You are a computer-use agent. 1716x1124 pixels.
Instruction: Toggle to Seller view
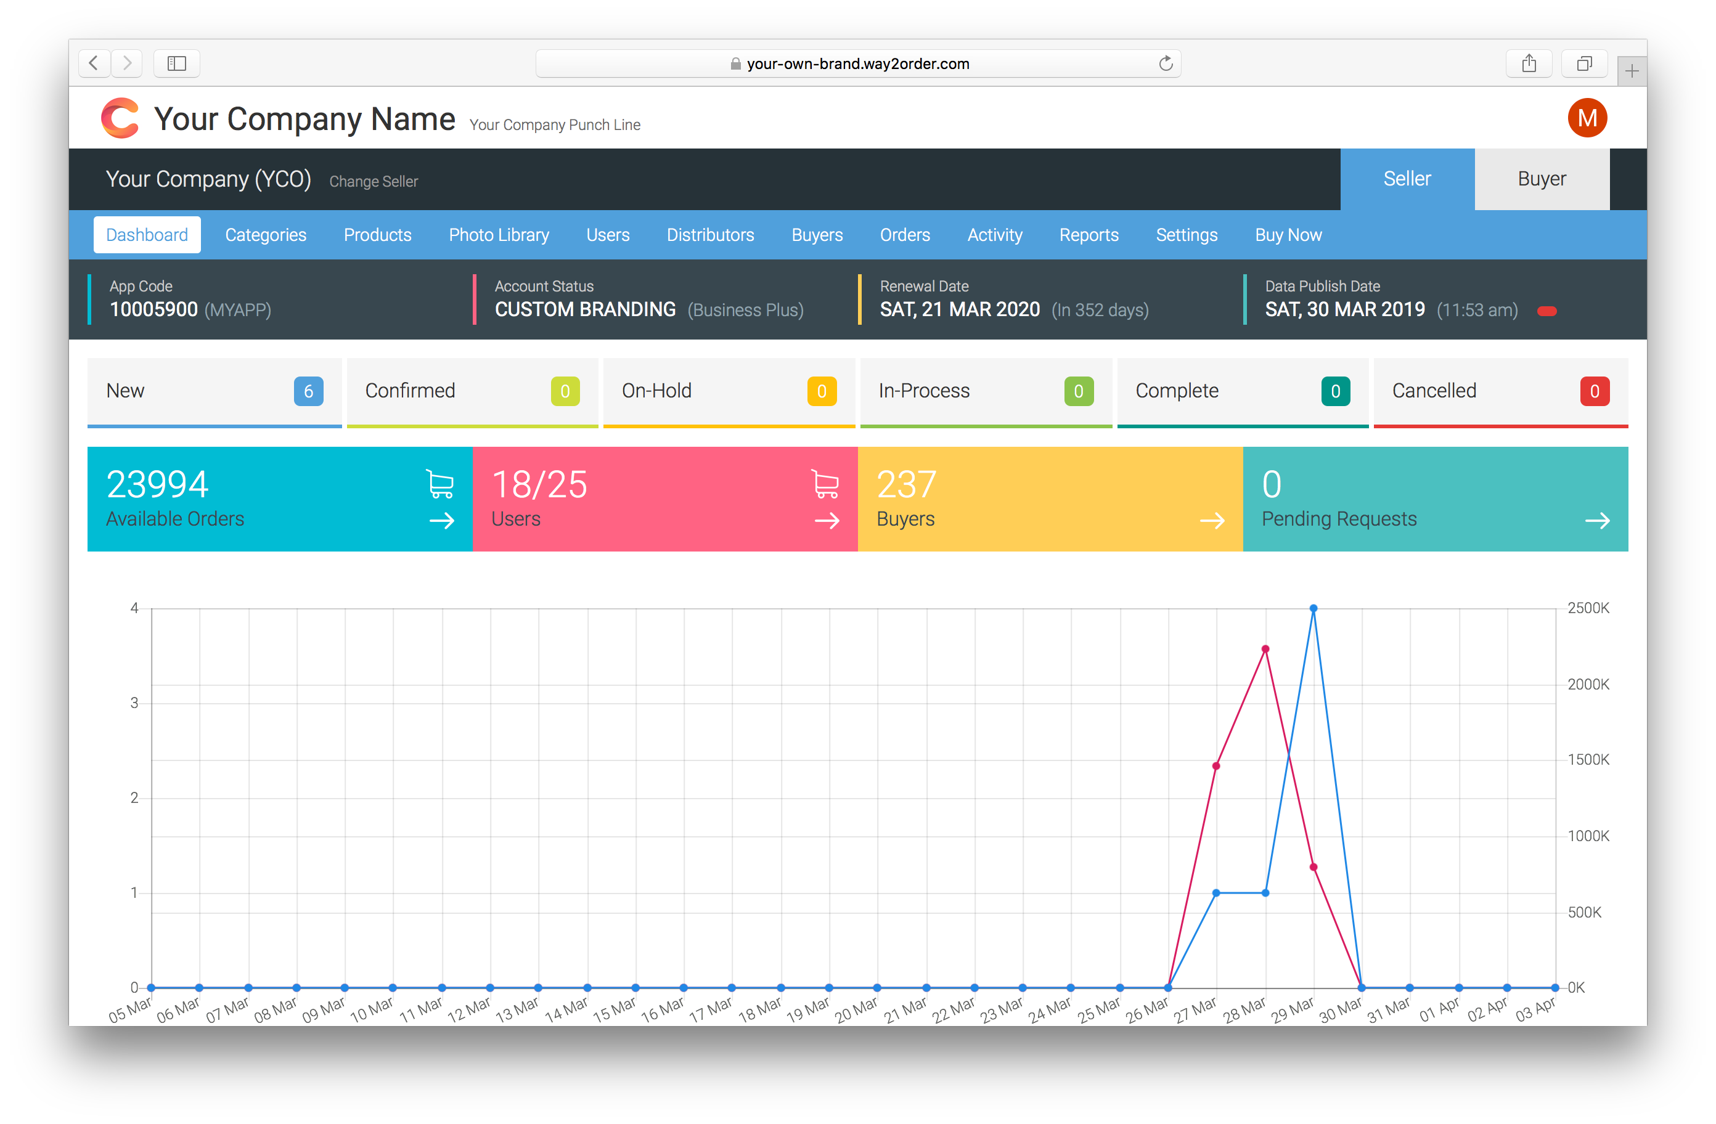point(1408,179)
